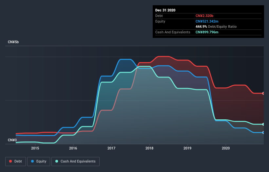
Task: Select the 2017 x-axis label
Action: 111,148
